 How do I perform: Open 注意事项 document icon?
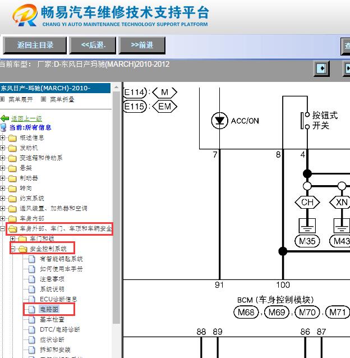point(32,279)
